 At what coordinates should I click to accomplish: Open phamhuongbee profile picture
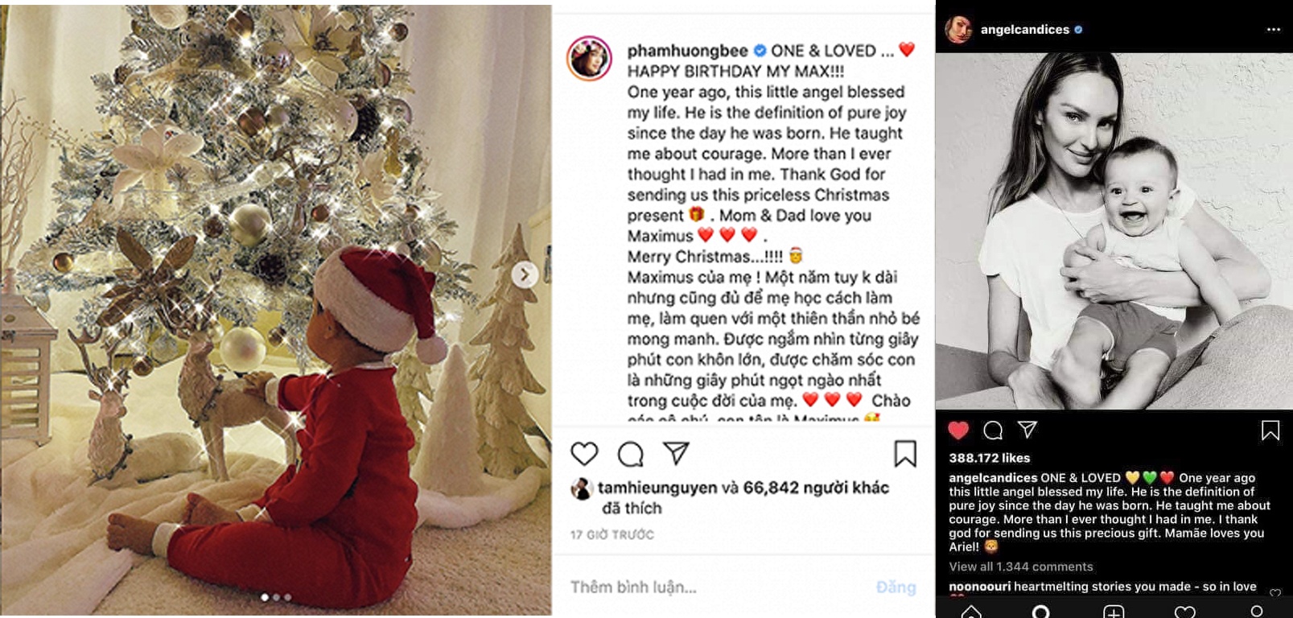pyautogui.click(x=590, y=58)
